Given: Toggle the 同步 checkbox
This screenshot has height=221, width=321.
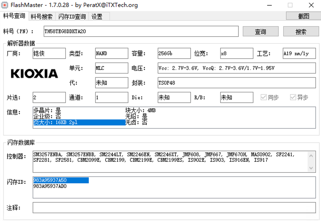Looking at the screenshot, I should point(270,97).
